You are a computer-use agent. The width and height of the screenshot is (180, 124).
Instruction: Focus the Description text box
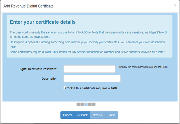click(92, 79)
